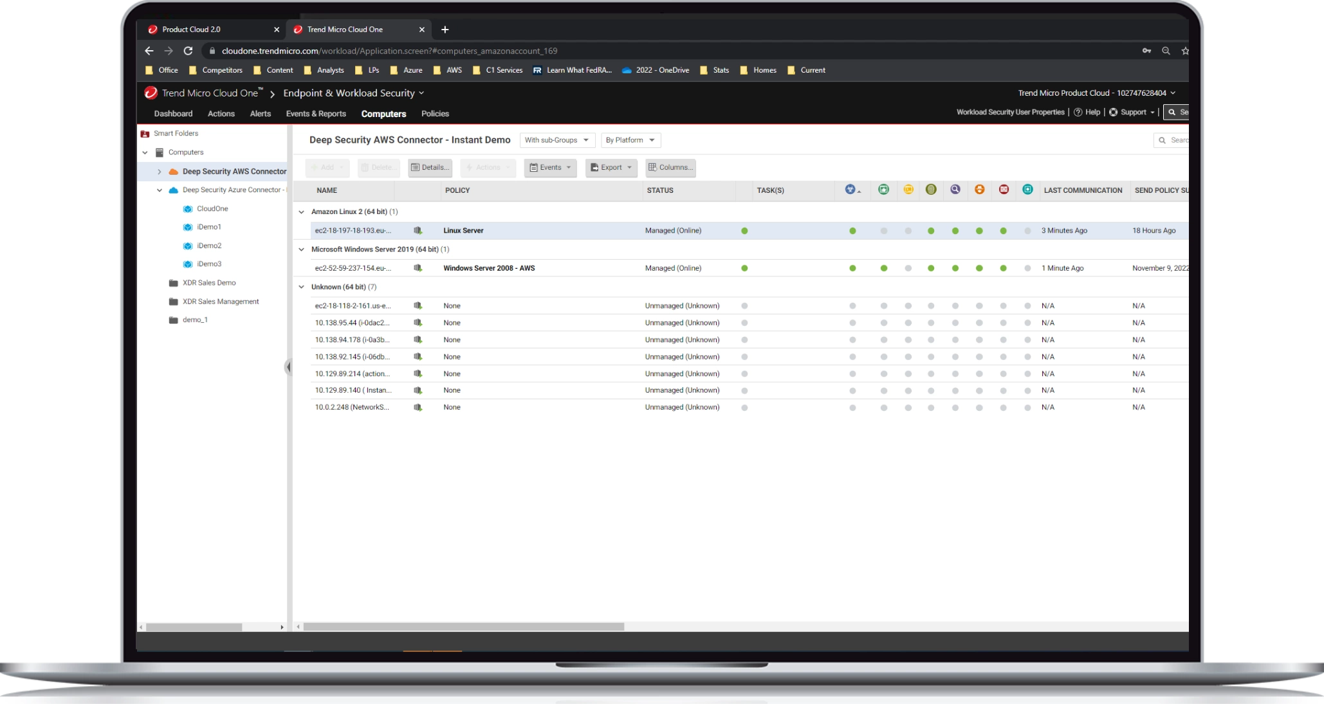1324x704 pixels.
Task: Open the Endpoint & Workload Security dropdown
Action: 354,93
